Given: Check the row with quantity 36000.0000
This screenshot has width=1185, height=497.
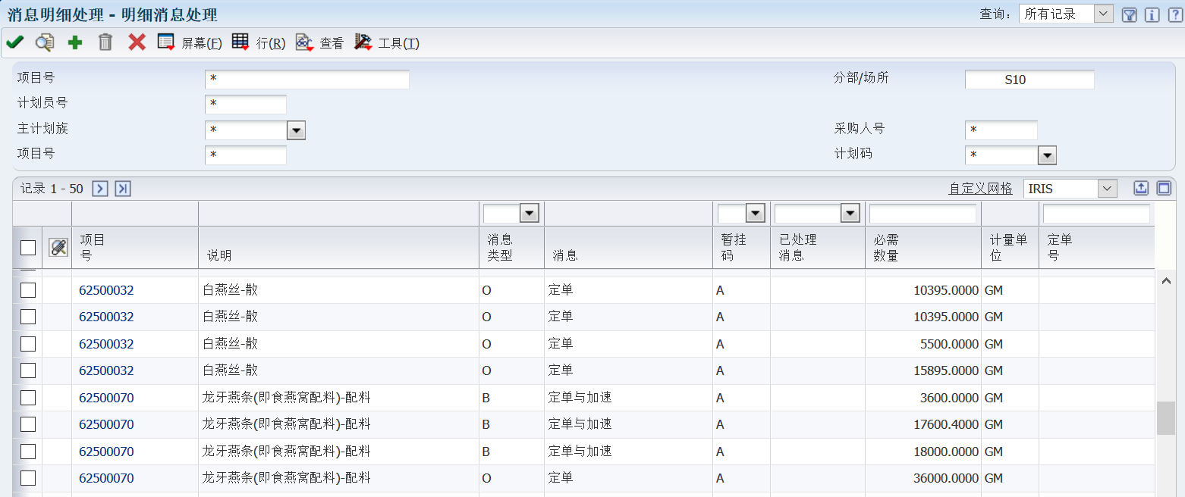Looking at the screenshot, I should [x=28, y=478].
